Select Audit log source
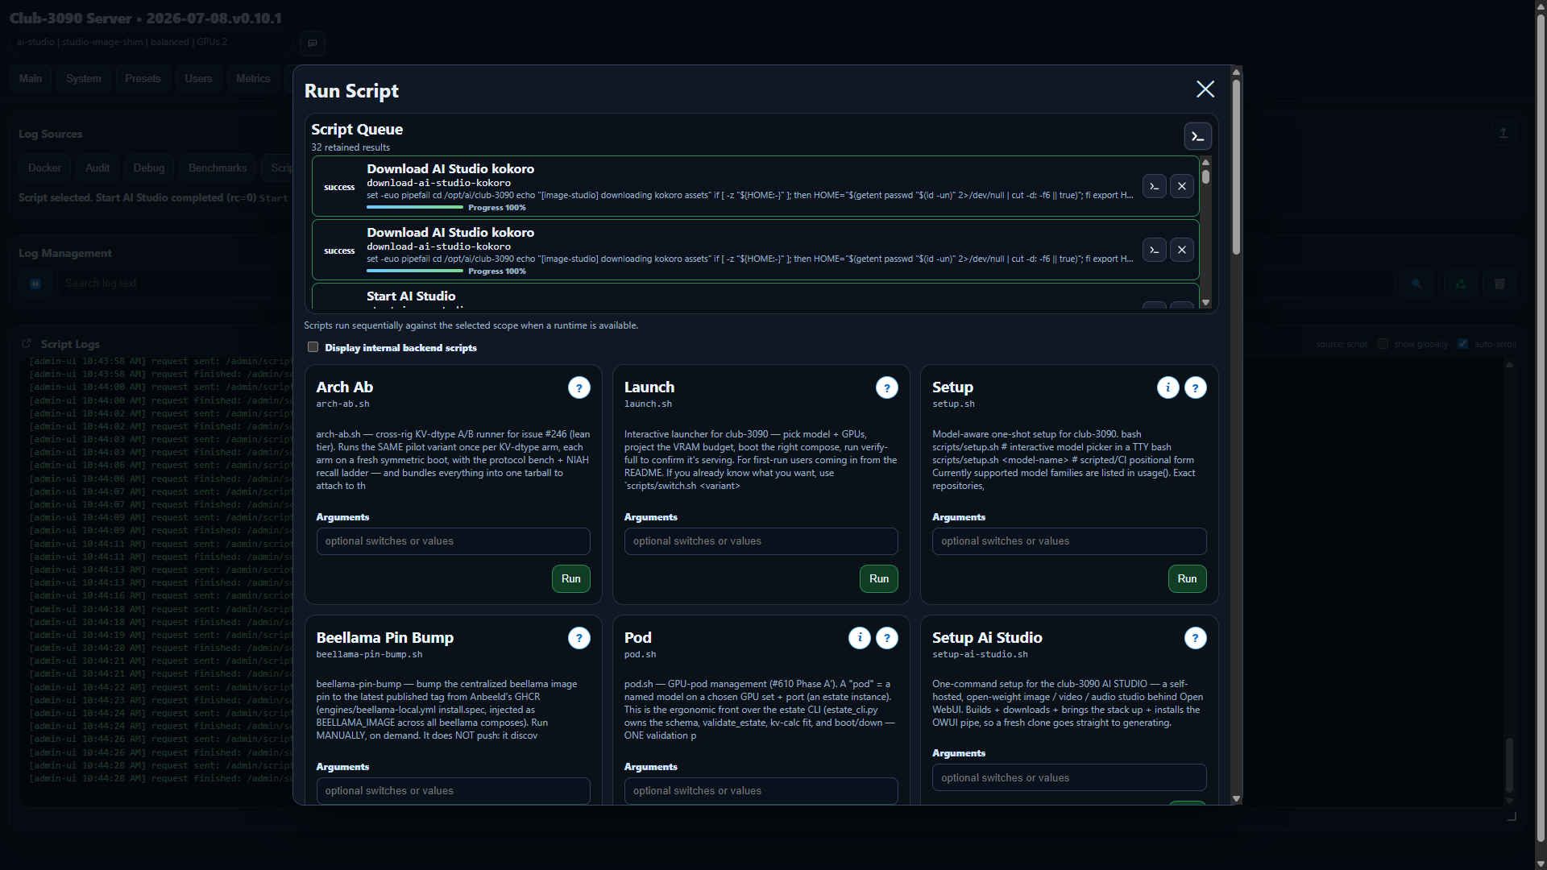1547x870 pixels. (x=97, y=168)
